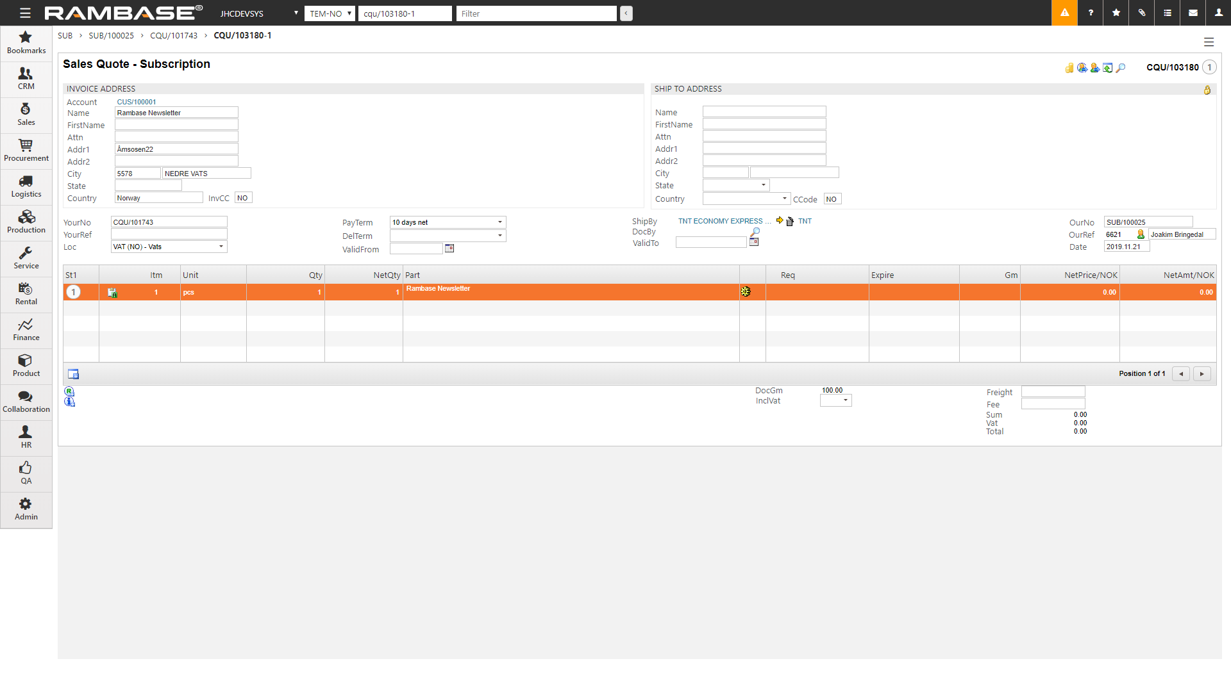
Task: Open the Logistics module in sidebar
Action: (x=26, y=187)
